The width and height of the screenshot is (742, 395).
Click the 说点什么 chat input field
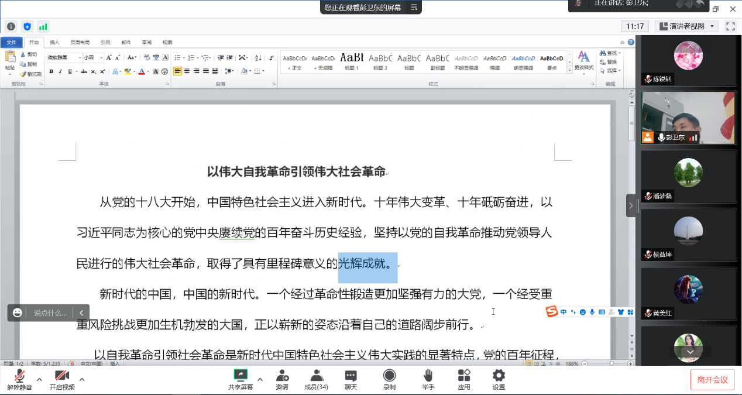[x=50, y=313]
